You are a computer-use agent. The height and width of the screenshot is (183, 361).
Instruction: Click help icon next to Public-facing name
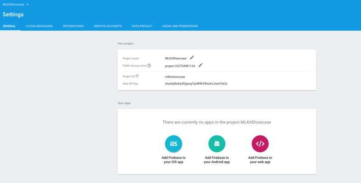point(149,66)
